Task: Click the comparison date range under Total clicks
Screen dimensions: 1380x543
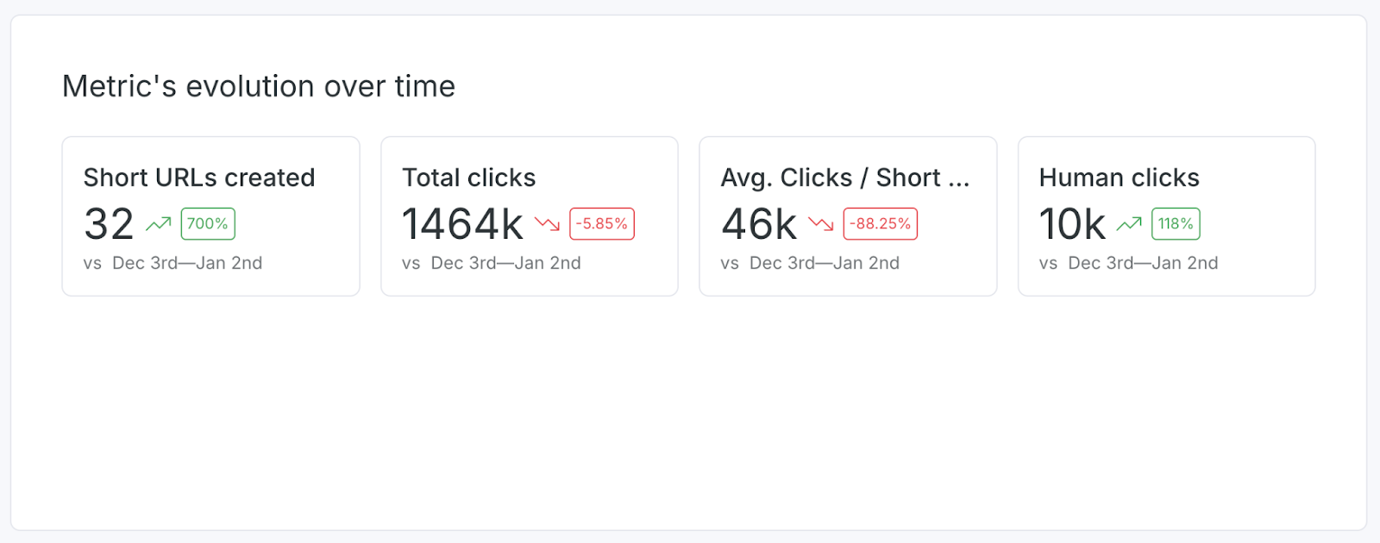Action: [505, 263]
